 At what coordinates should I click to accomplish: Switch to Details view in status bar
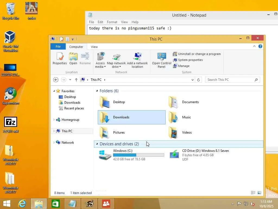[253, 193]
